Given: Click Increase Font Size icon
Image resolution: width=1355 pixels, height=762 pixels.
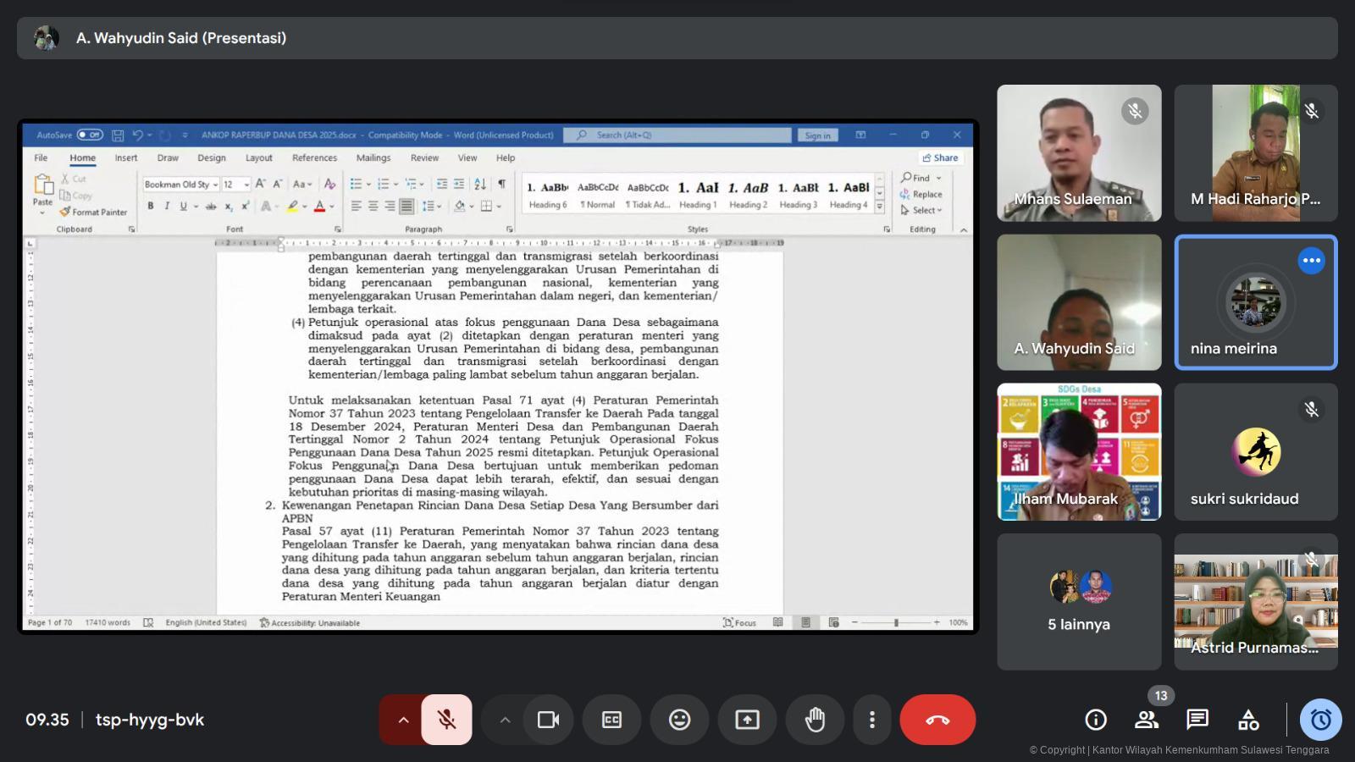Looking at the screenshot, I should coord(261,184).
